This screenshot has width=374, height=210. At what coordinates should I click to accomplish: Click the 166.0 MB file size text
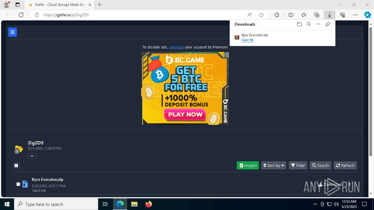39,191
